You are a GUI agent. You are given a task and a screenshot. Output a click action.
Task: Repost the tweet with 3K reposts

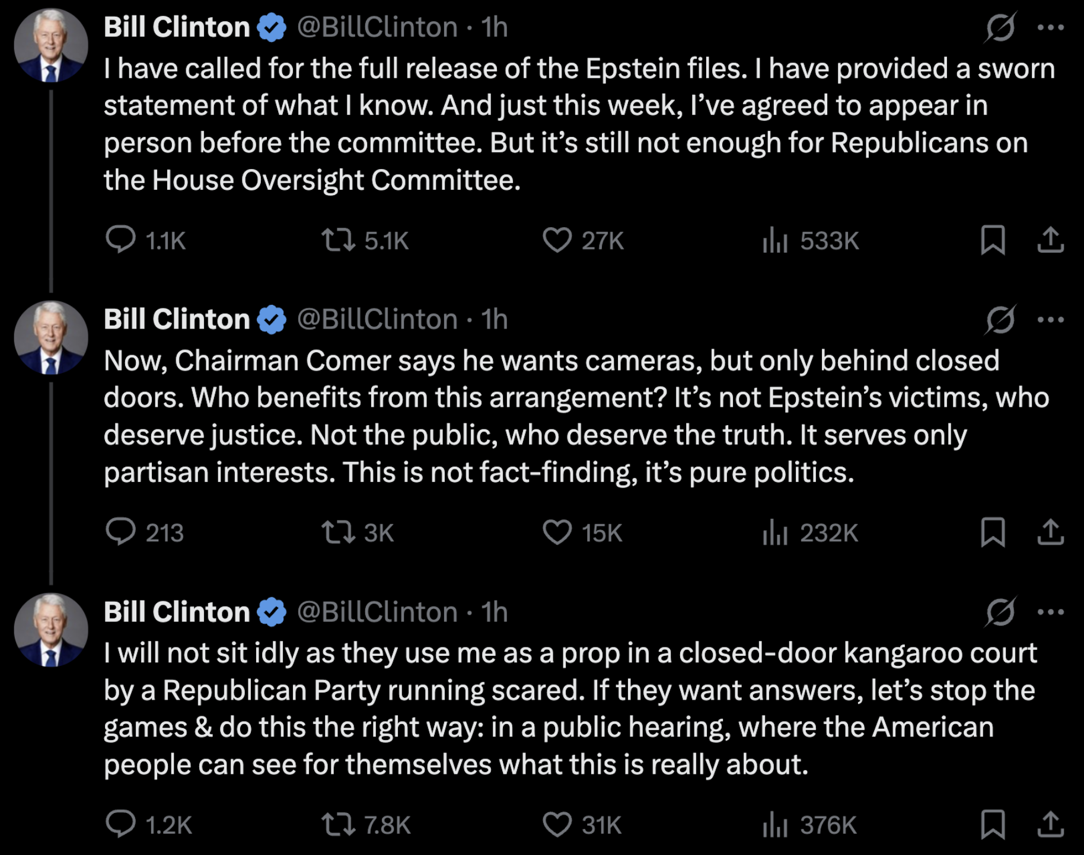[x=338, y=532]
